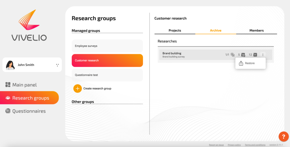Screen dimensions: 290x147
Task: Switch to the Projects tab
Action: coord(175,30)
